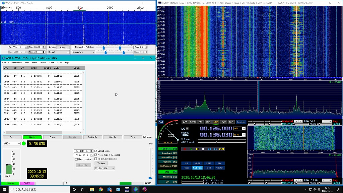Click the Enable Tx button
Viewport: 343px width, 193px height.
(92, 137)
